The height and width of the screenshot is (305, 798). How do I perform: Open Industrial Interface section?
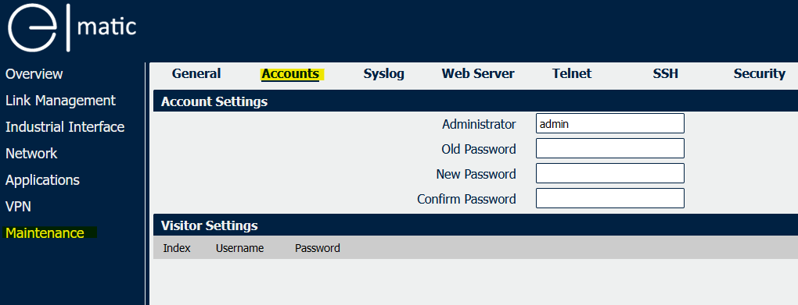point(65,127)
